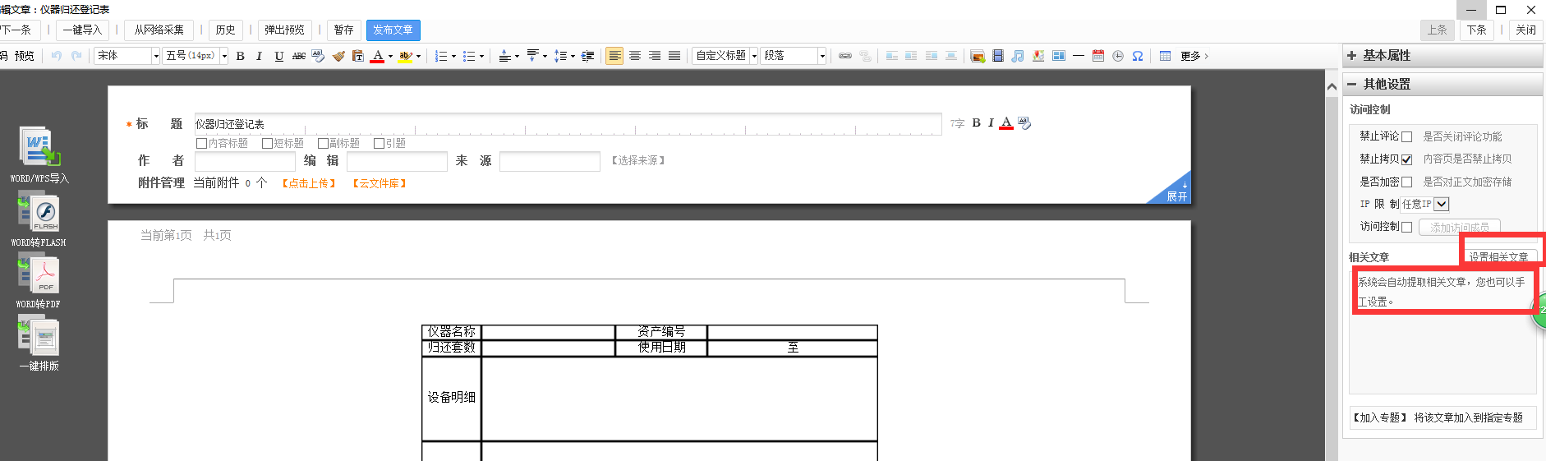Insert music using the audio icon
The width and height of the screenshot is (1546, 461).
click(x=1017, y=56)
